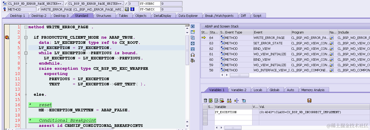This screenshot has width=370, height=130.
Task: Click the first green table icon in Variables toolbar
Action: (211, 100)
